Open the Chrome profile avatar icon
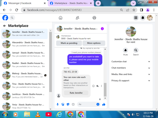This screenshot has height=118, width=158. click(x=148, y=10)
